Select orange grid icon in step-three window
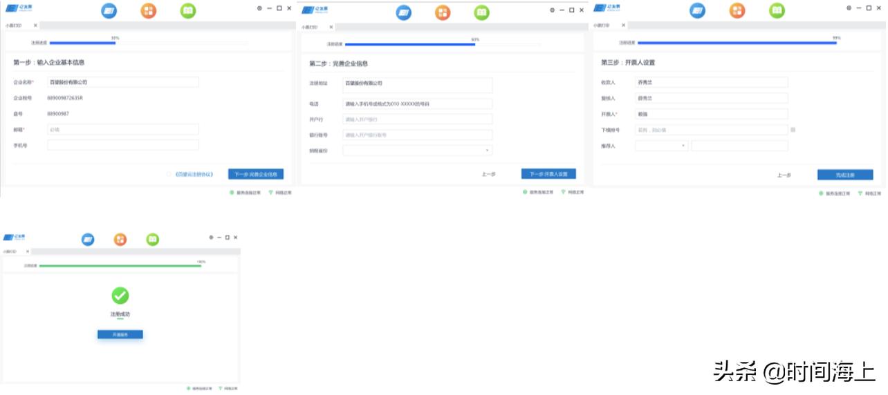 pos(737,10)
